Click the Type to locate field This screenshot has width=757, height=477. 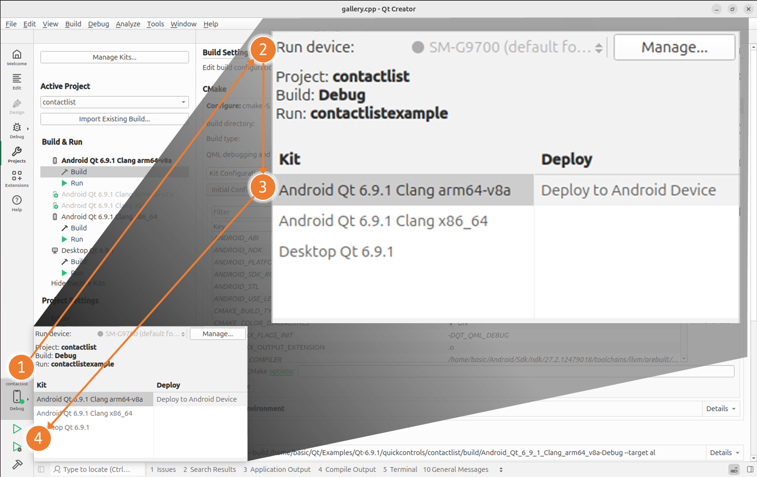click(x=97, y=469)
